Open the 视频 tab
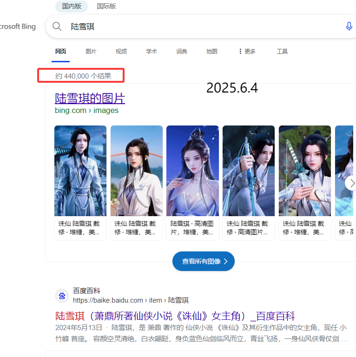356x357 pixels. click(121, 52)
